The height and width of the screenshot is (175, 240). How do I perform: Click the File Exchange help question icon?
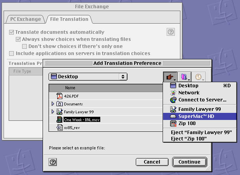171,32
